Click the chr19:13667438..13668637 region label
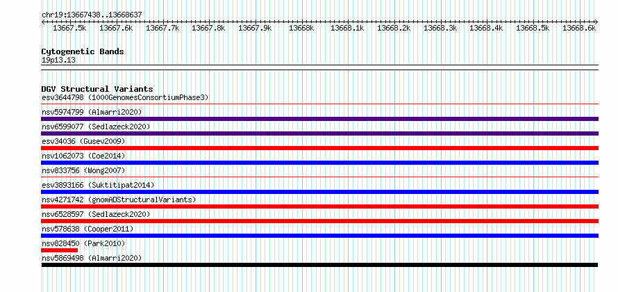 tap(92, 15)
